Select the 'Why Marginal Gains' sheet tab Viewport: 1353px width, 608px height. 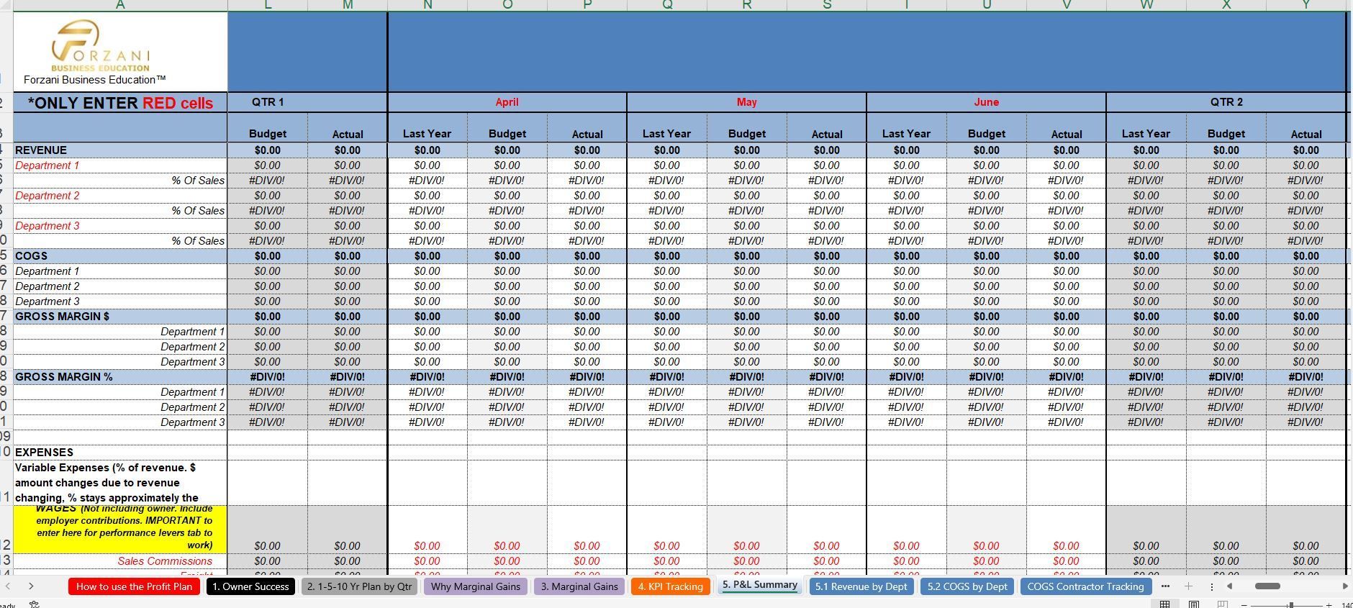tap(476, 586)
